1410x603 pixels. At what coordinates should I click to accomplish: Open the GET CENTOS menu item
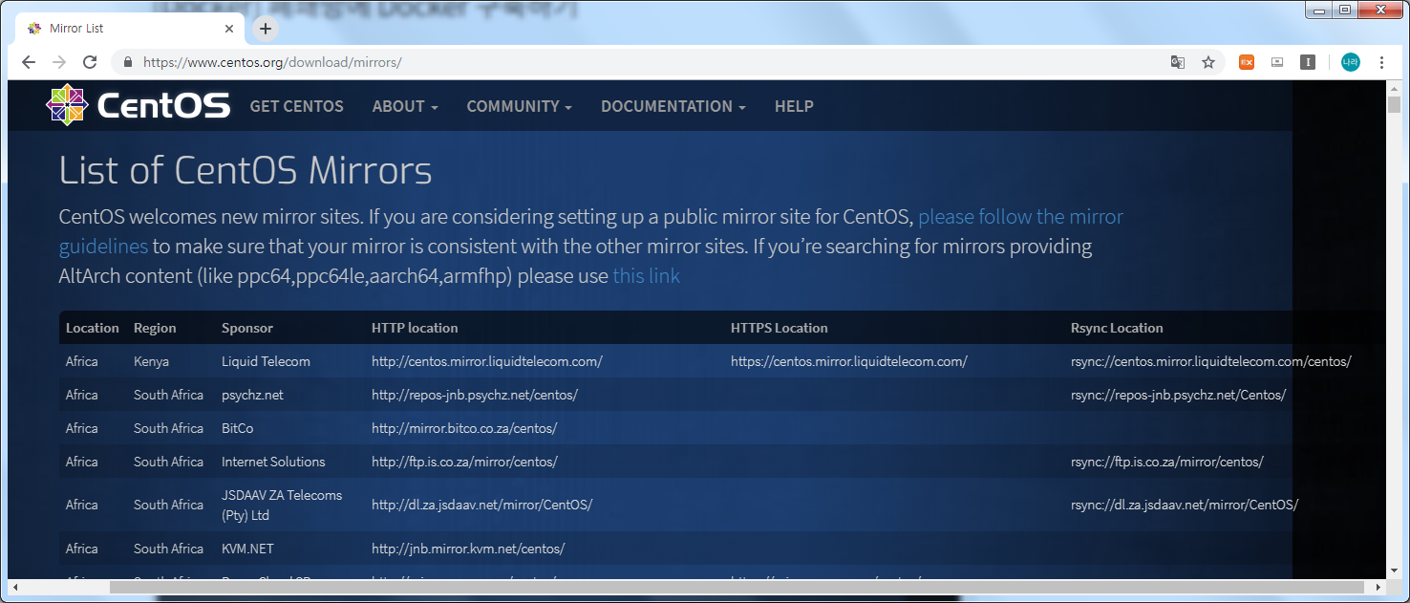pos(296,106)
